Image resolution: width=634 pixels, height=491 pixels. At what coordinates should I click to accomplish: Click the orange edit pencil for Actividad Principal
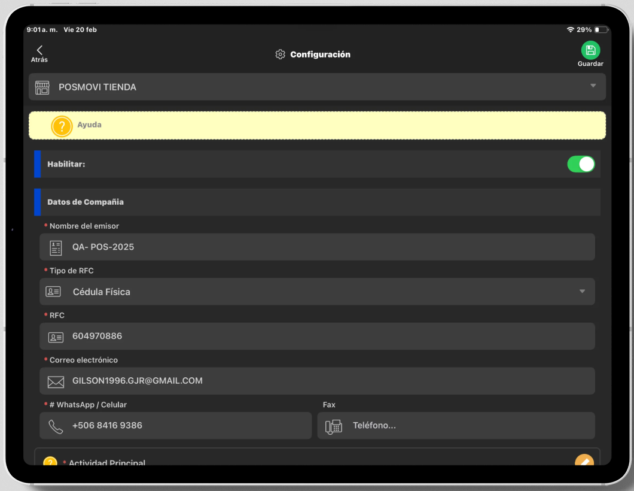[584, 461]
